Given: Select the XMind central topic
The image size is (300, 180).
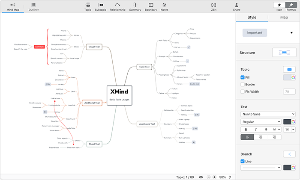Looking at the screenshot, I should pos(120,95).
